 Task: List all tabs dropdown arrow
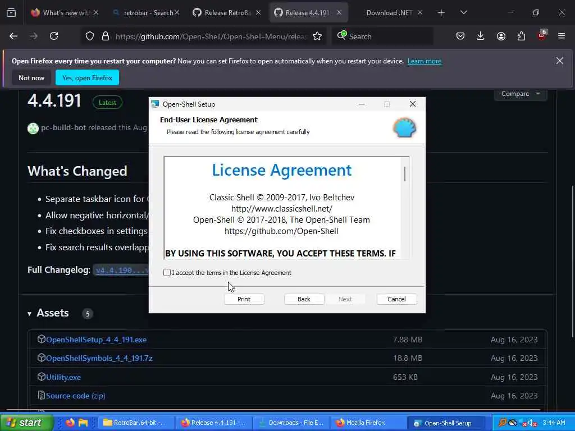point(463,13)
